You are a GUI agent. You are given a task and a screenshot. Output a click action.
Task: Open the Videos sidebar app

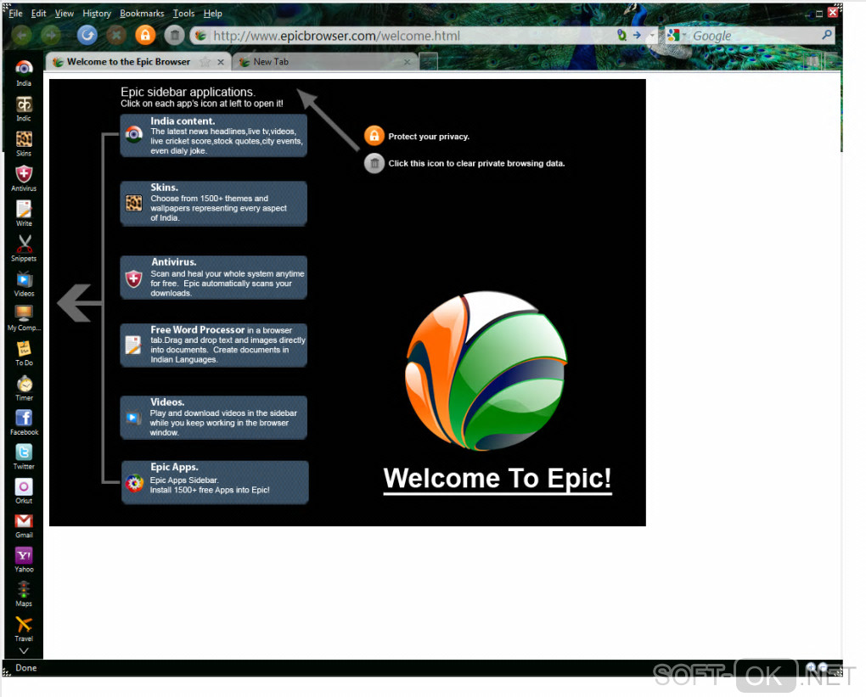click(x=24, y=284)
